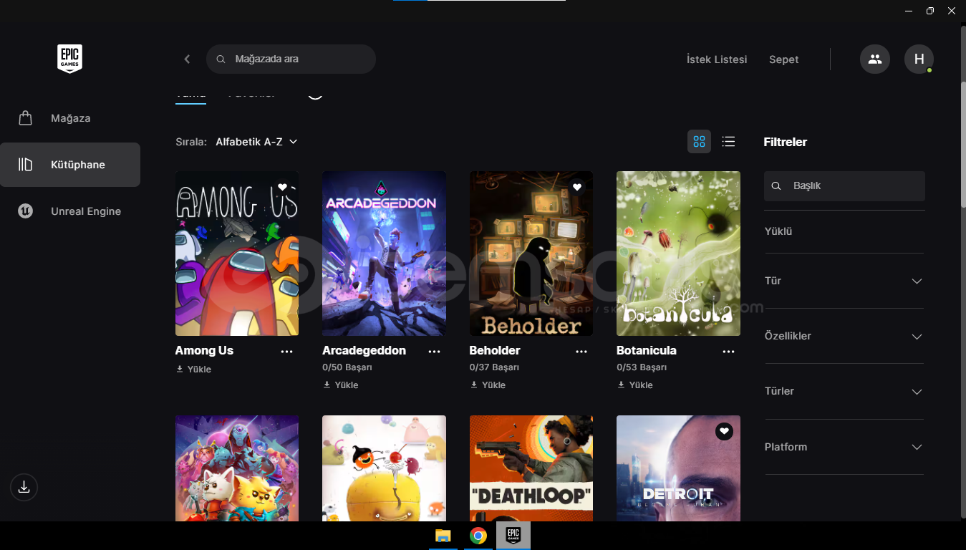Image resolution: width=966 pixels, height=550 pixels.
Task: Open the Botanicula cover thumbnail
Action: point(678,254)
